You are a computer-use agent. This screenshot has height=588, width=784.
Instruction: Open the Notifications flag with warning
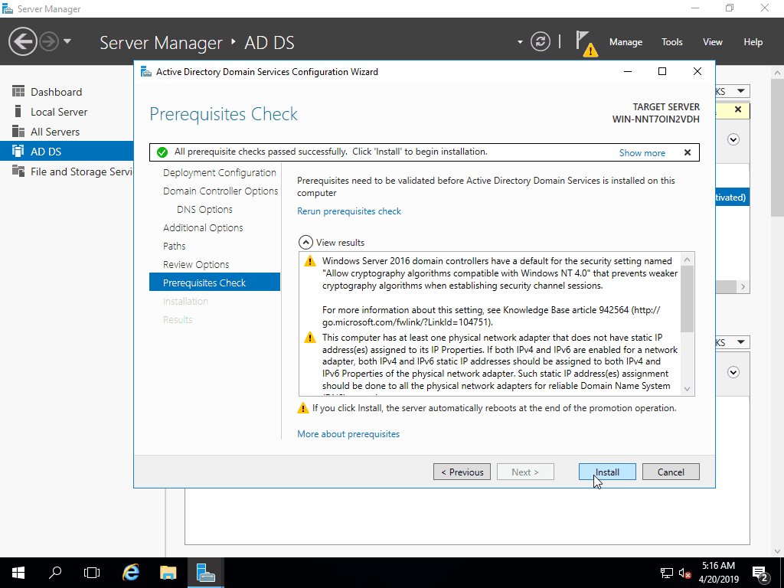coord(586,43)
